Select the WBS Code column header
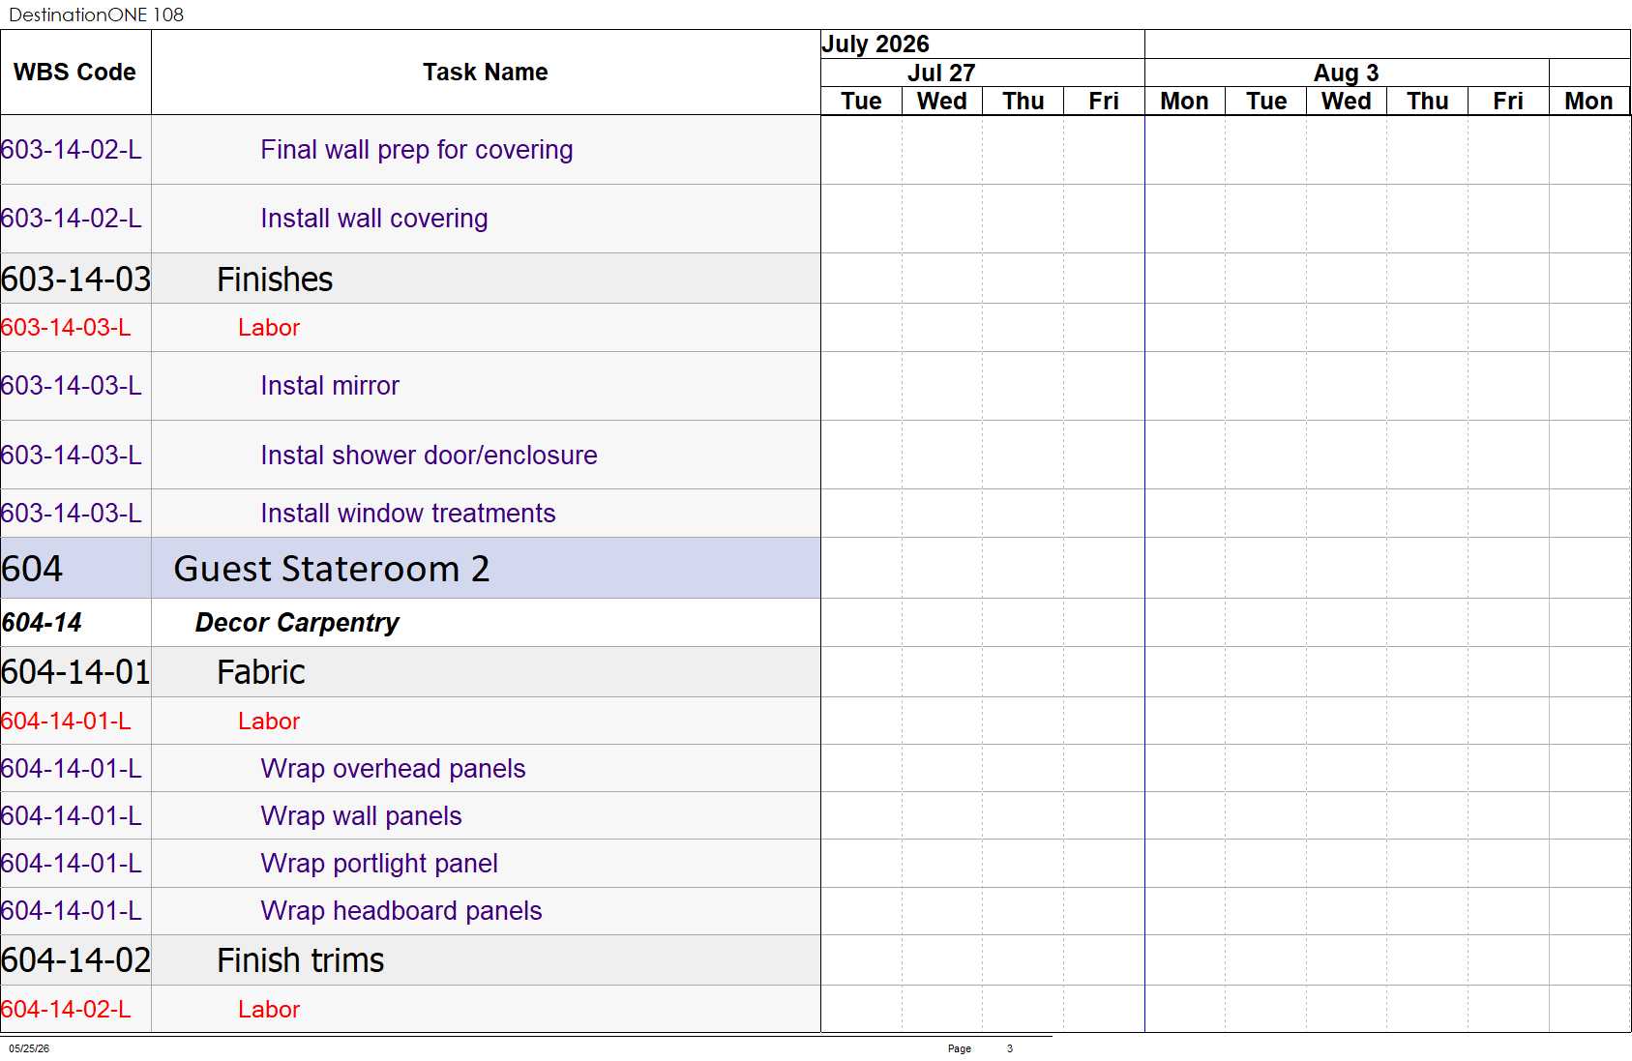Screen dimensions: 1632x1061 pos(74,73)
